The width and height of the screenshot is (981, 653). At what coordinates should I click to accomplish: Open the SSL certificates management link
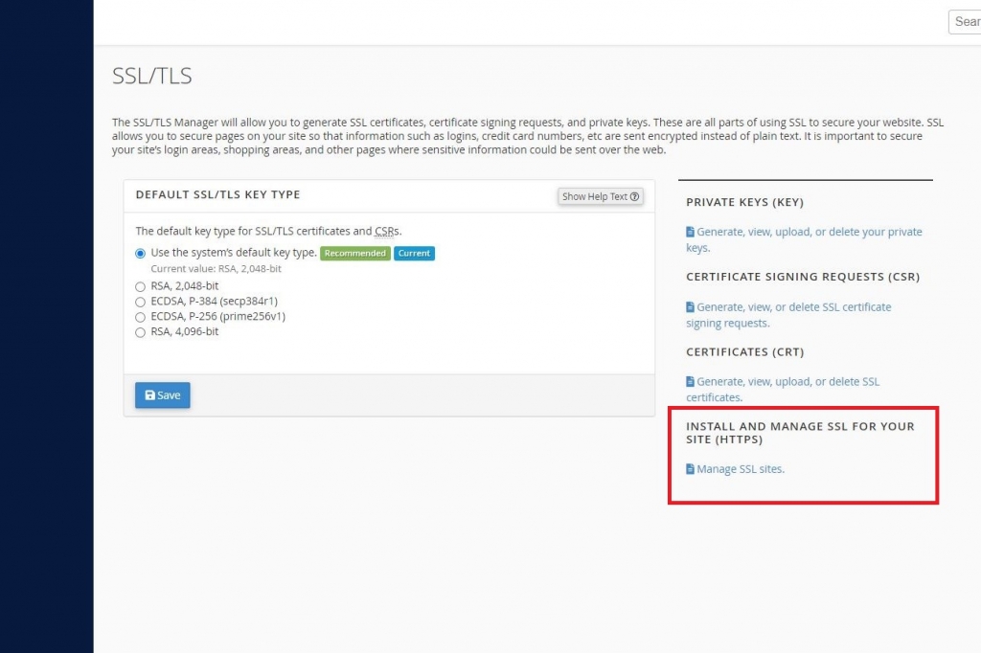point(783,389)
